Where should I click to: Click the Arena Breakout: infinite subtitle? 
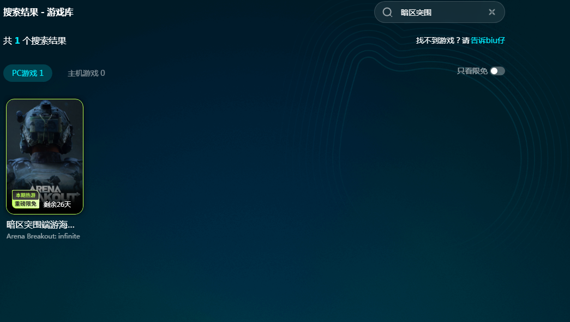click(x=43, y=236)
